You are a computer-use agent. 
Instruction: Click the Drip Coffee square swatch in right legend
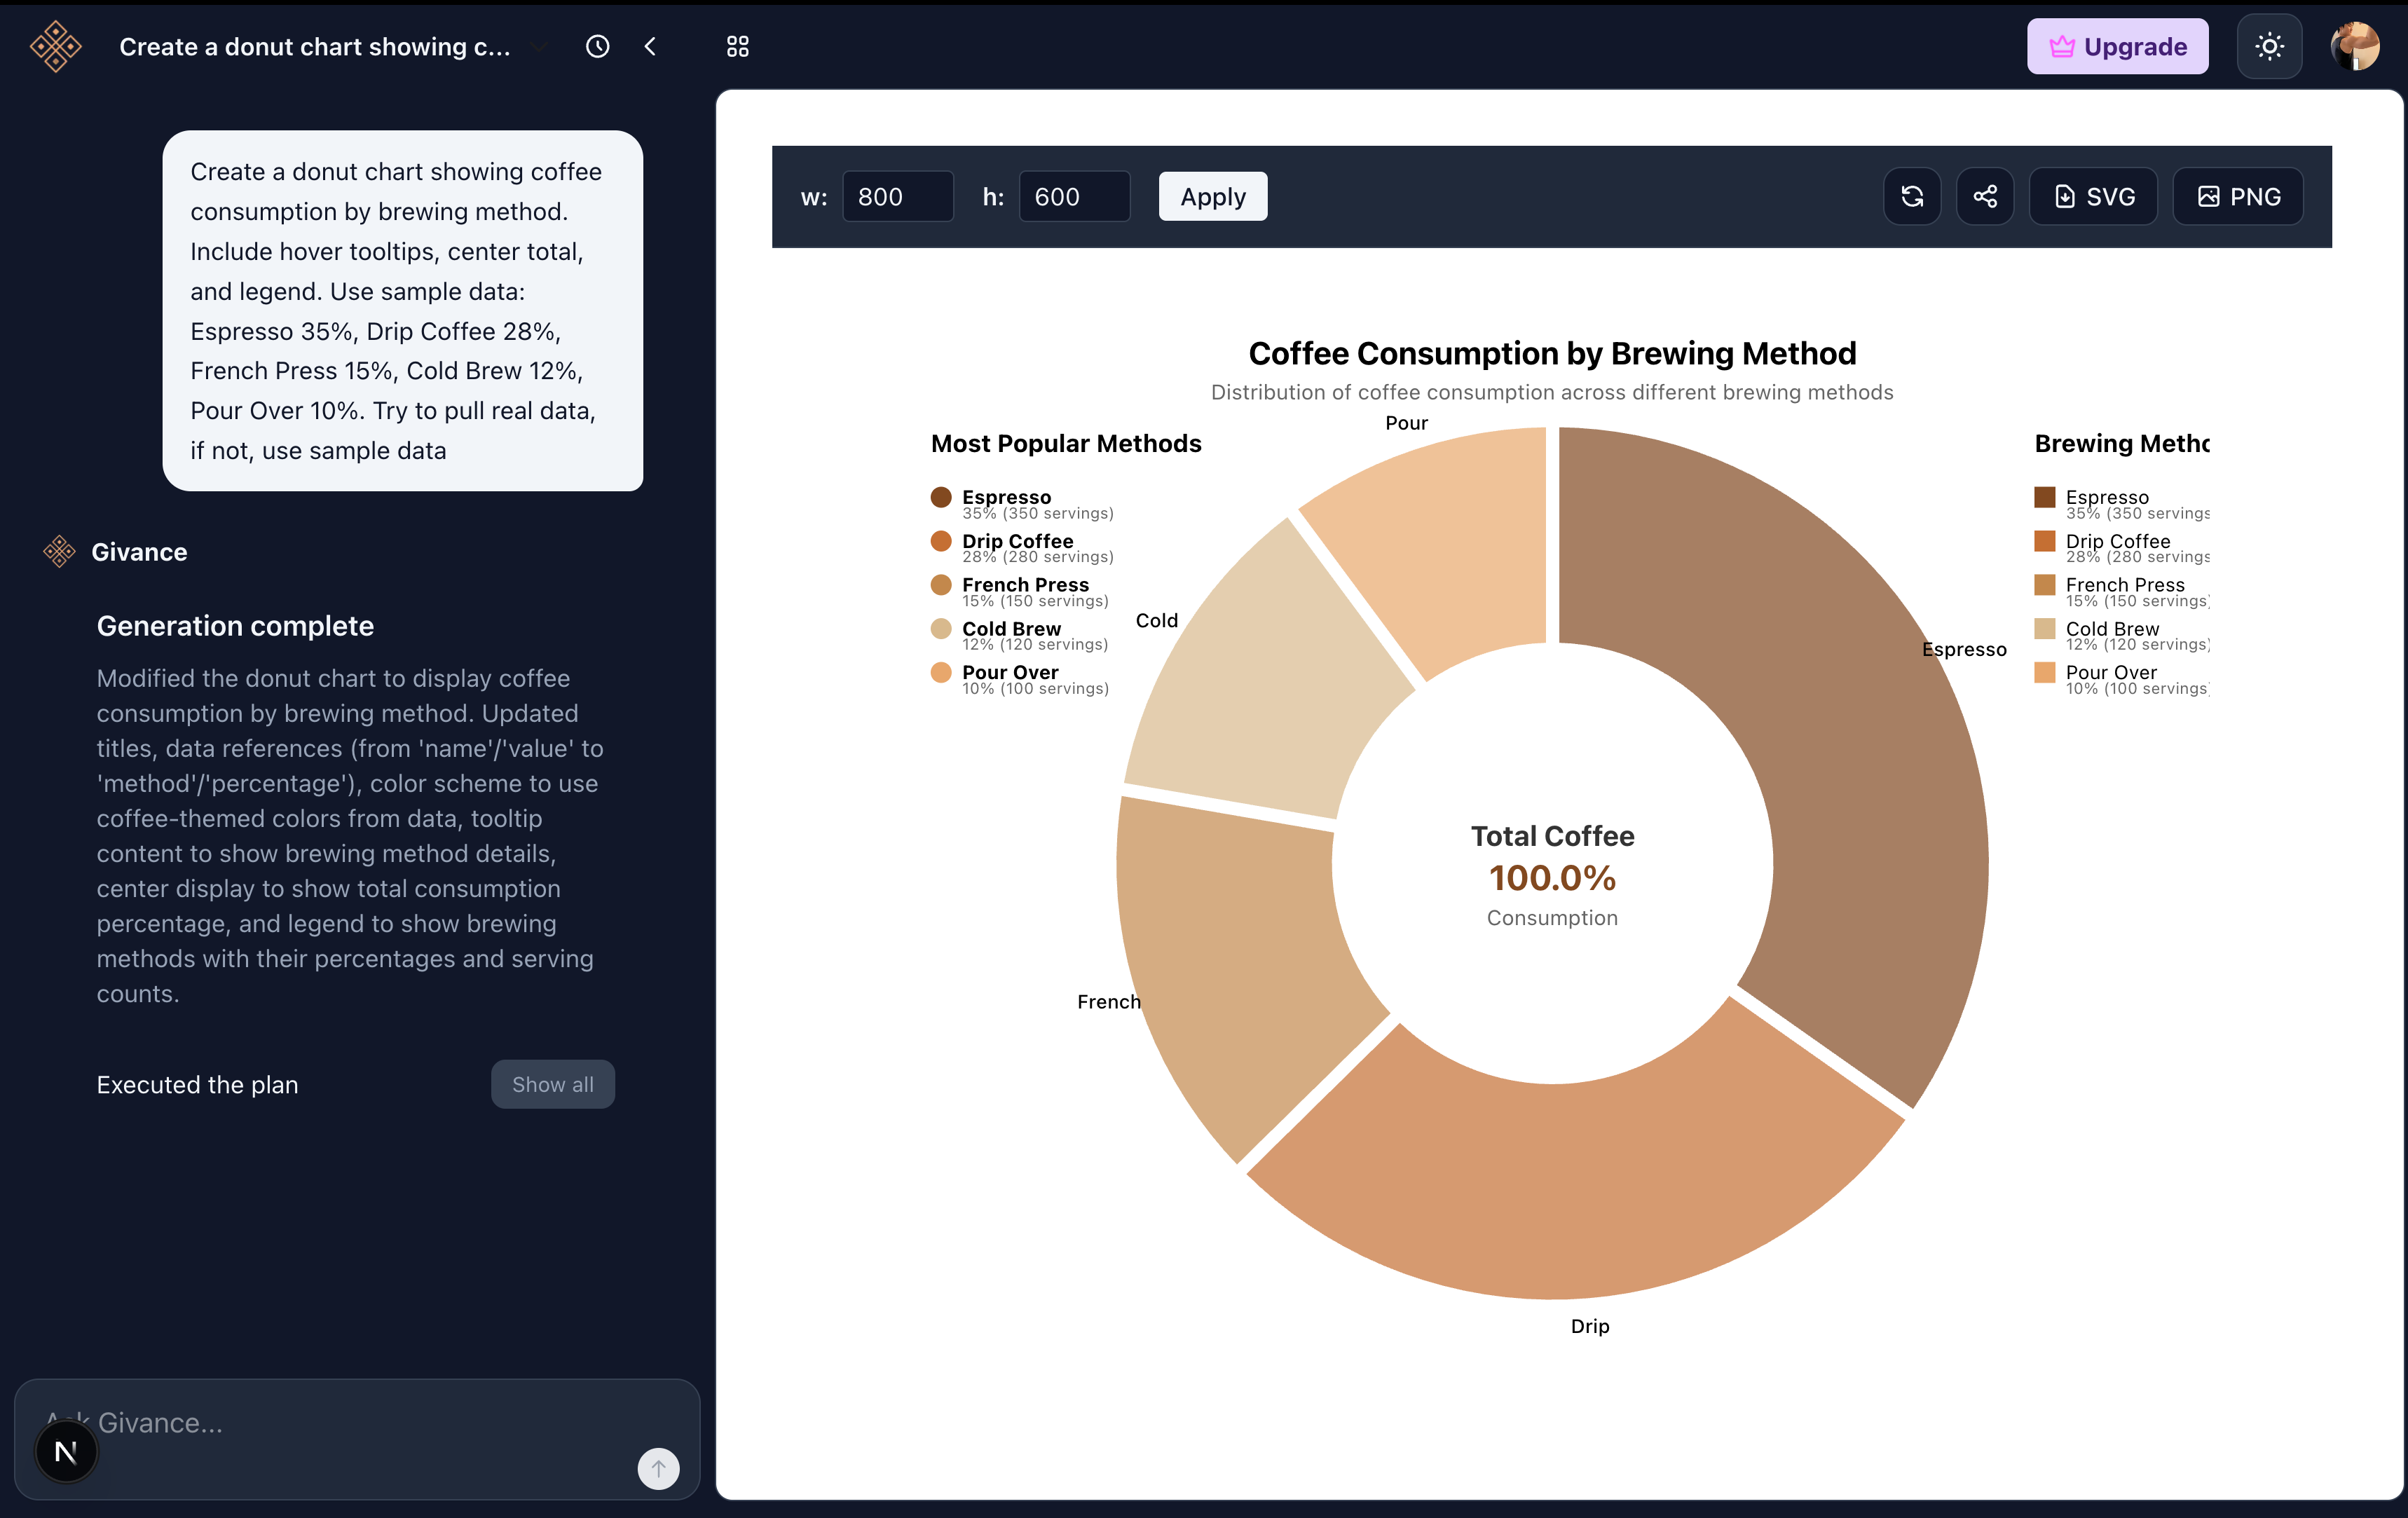coord(2045,541)
